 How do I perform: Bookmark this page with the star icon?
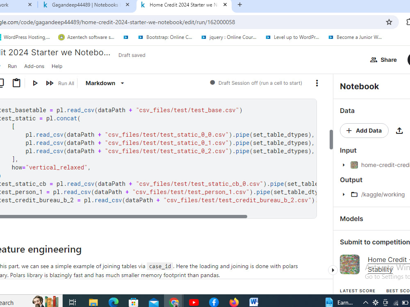(x=389, y=22)
